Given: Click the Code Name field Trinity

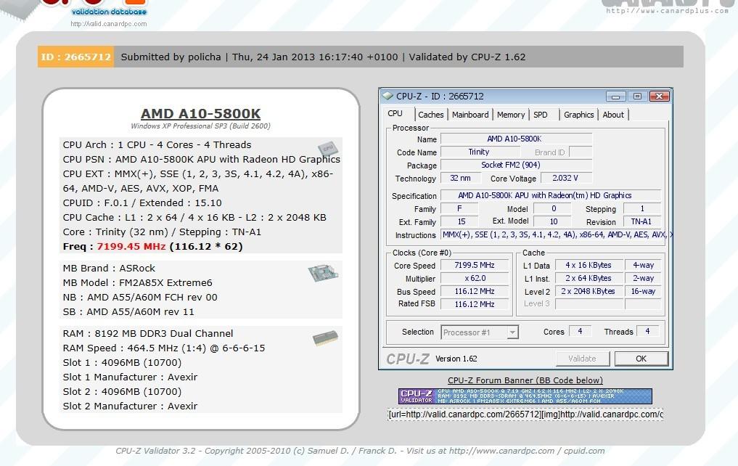Looking at the screenshot, I should coord(480,152).
